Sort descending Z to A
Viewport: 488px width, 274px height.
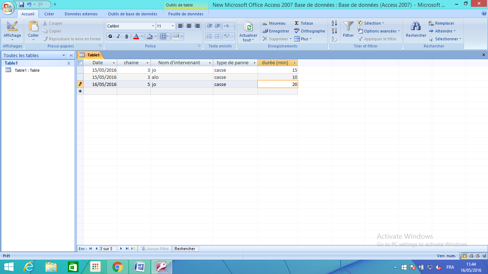coord(334,31)
